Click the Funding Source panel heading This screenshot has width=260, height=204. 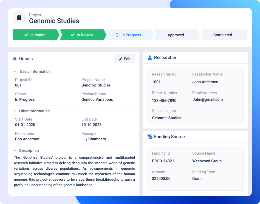point(169,137)
